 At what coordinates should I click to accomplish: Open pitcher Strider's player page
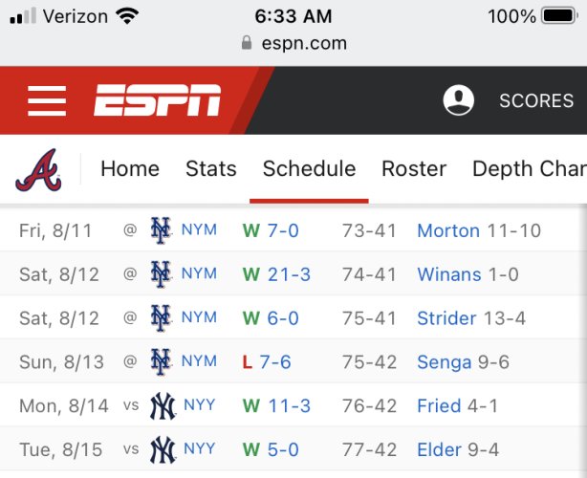(446, 318)
